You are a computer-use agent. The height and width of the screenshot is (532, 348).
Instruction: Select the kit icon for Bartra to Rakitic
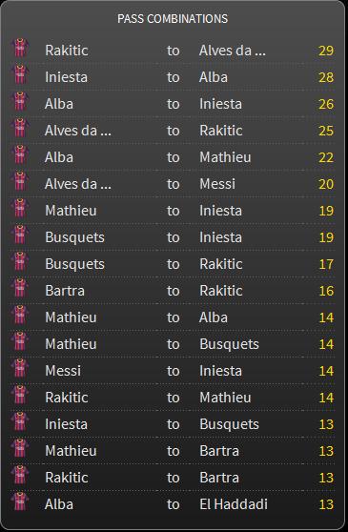[x=20, y=288]
